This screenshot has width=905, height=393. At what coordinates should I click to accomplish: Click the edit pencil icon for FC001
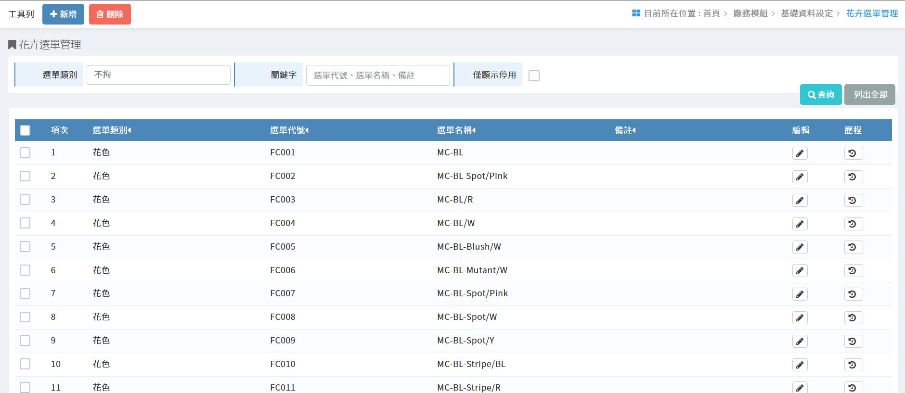(x=800, y=153)
